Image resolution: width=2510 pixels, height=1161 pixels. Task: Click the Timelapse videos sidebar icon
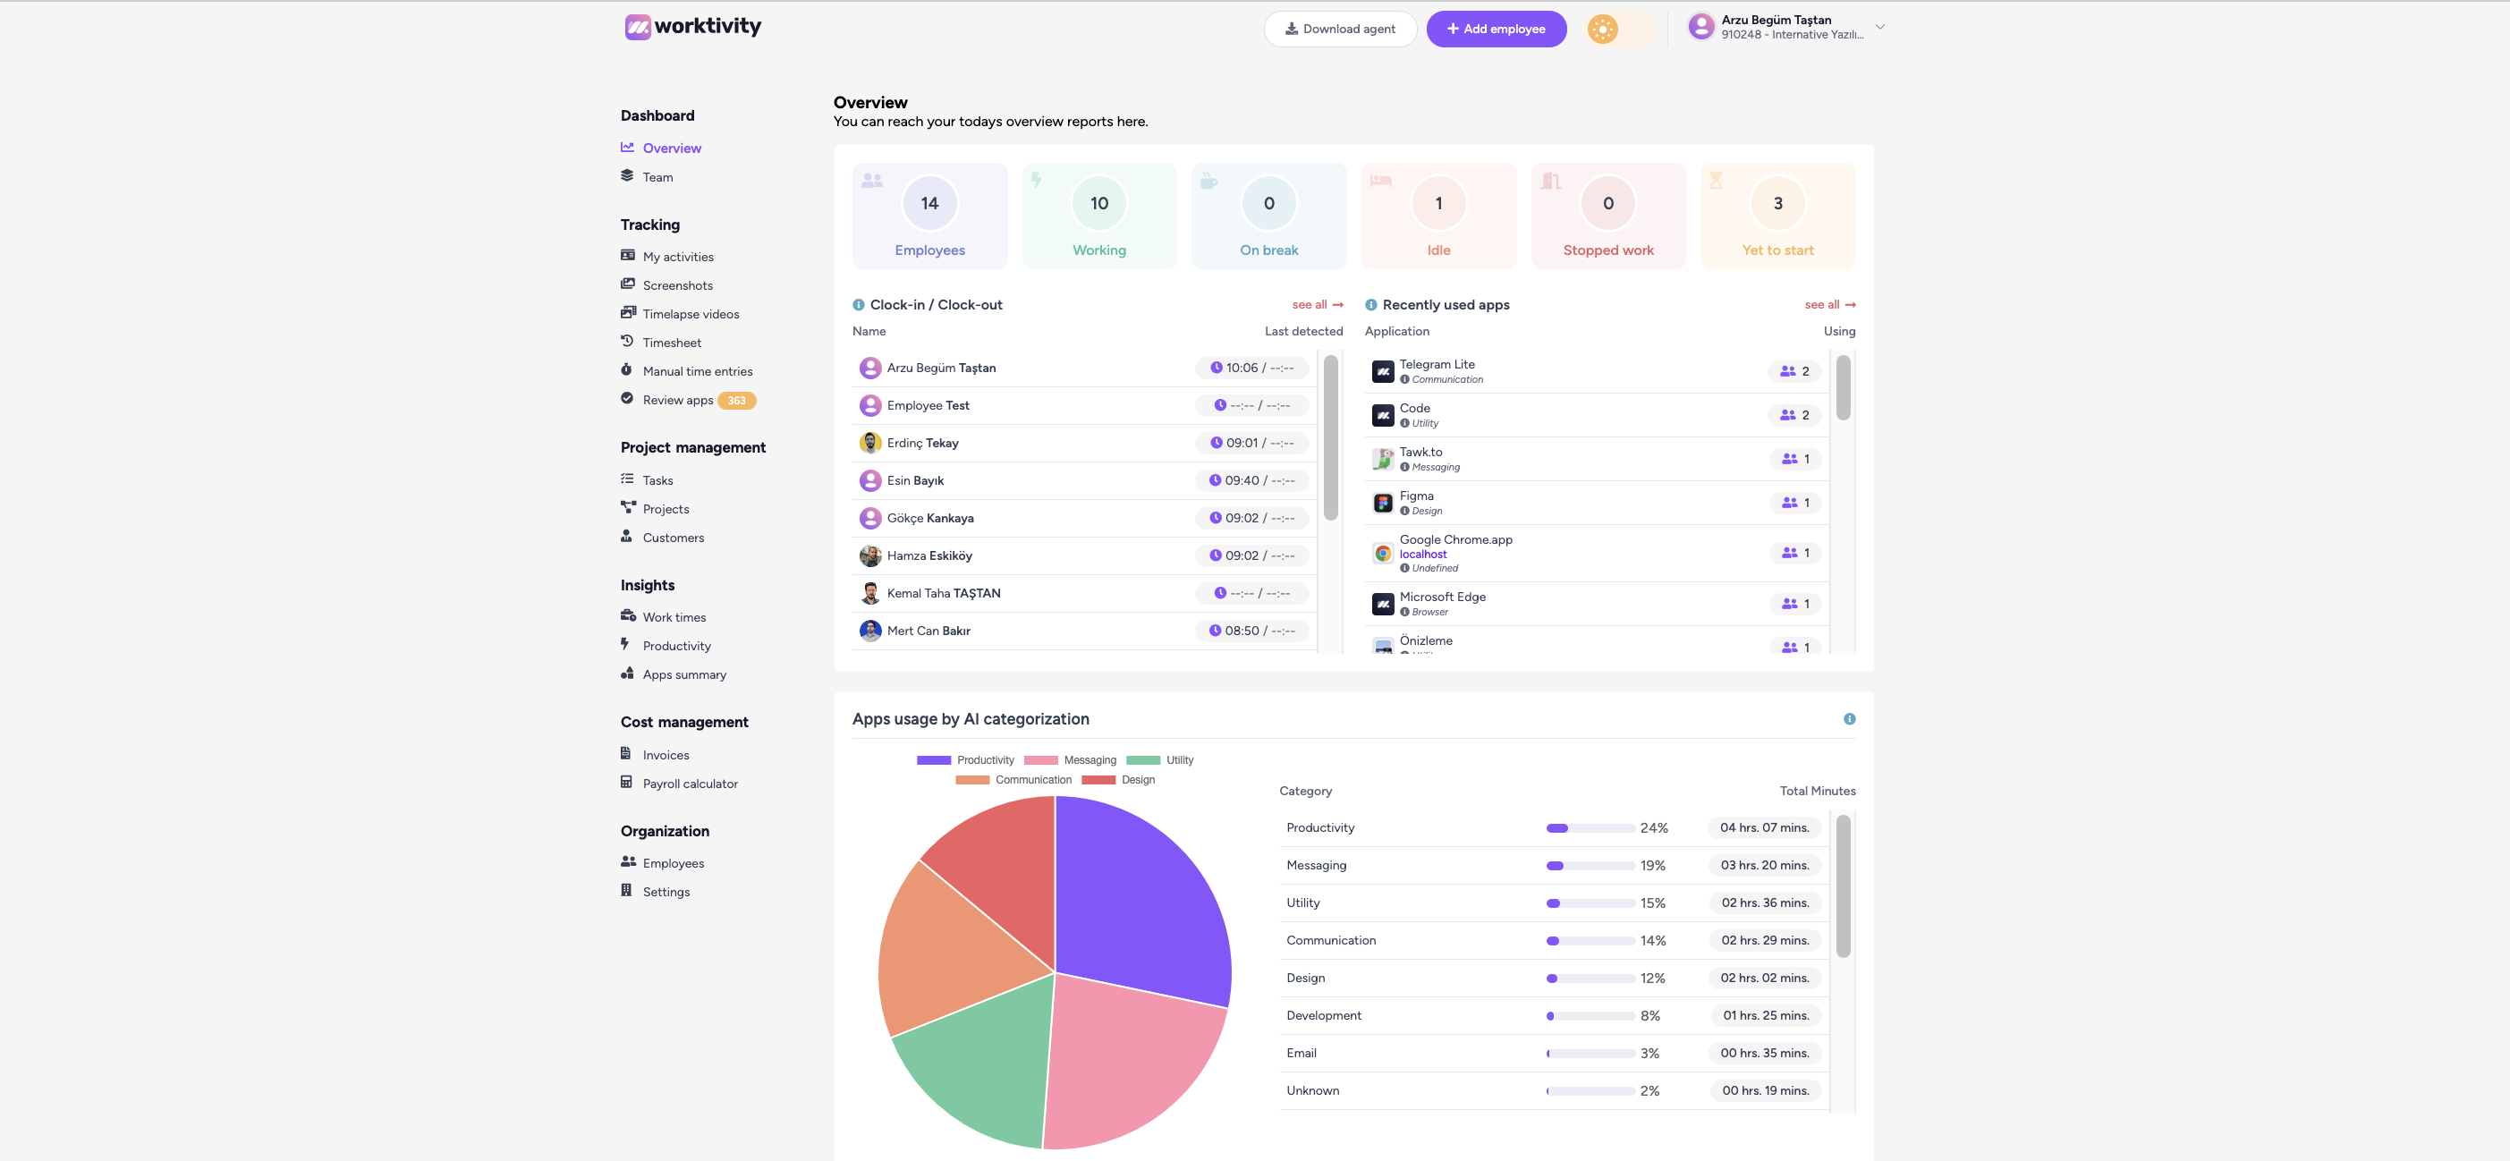[628, 313]
